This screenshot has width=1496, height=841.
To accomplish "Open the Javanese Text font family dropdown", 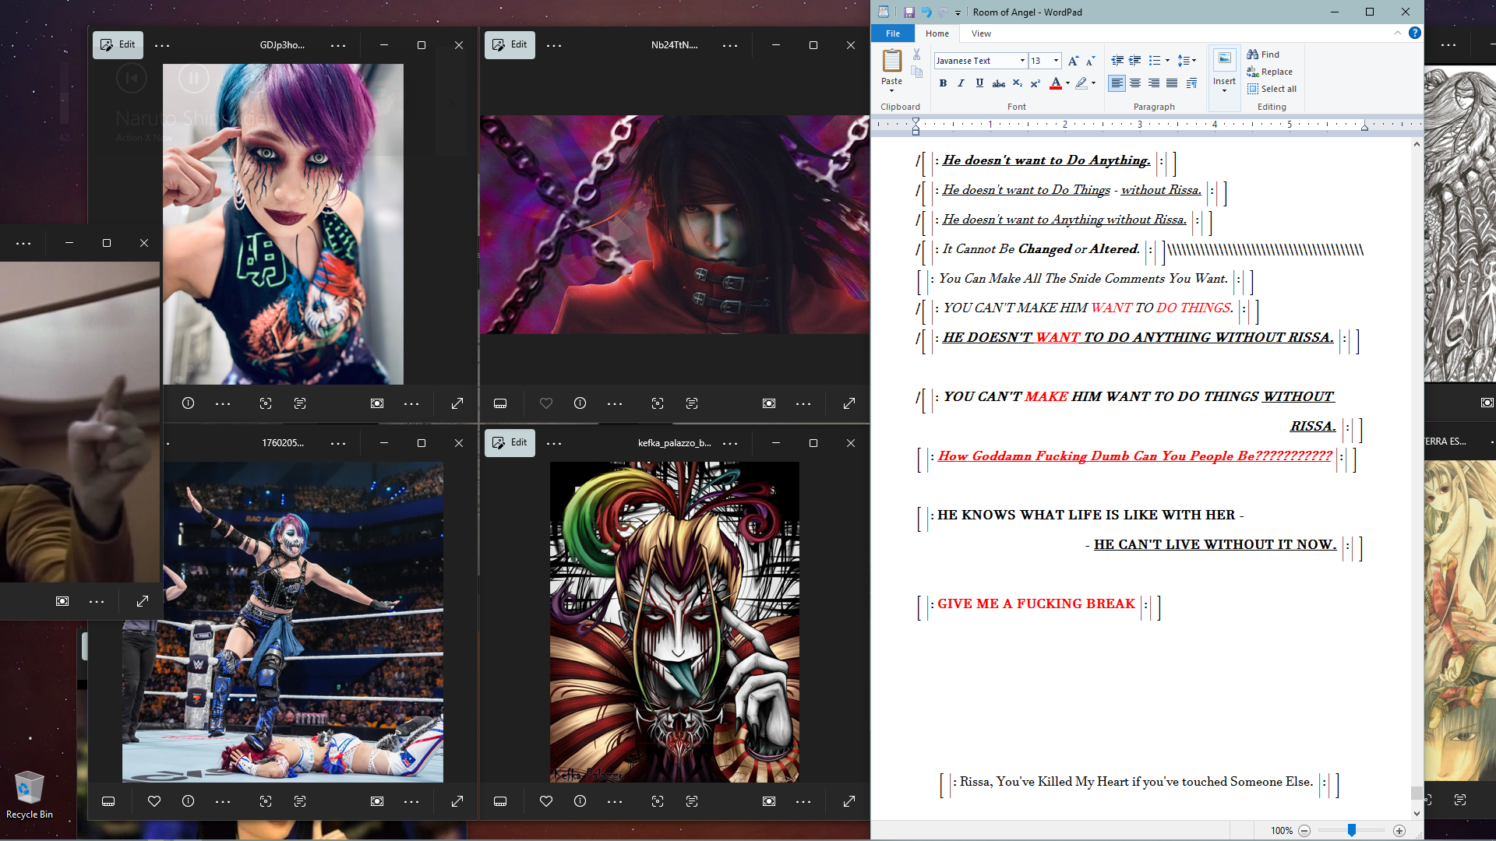I will point(1022,61).
